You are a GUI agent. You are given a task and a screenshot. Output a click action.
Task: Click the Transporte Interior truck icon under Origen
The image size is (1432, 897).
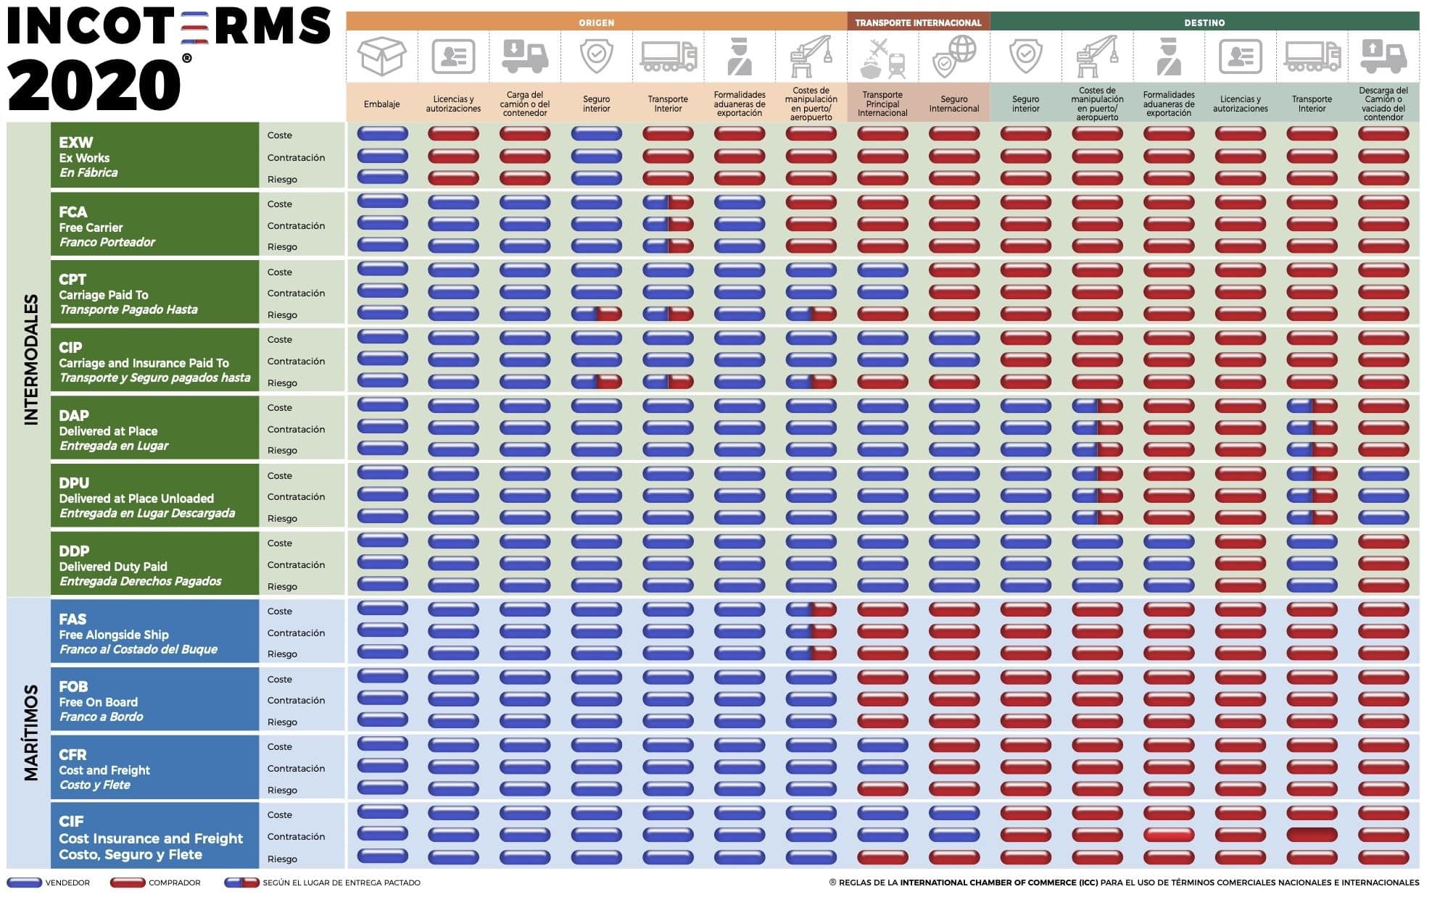tap(668, 57)
